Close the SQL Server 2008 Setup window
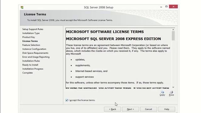The width and height of the screenshot is (201, 113). (173, 7)
